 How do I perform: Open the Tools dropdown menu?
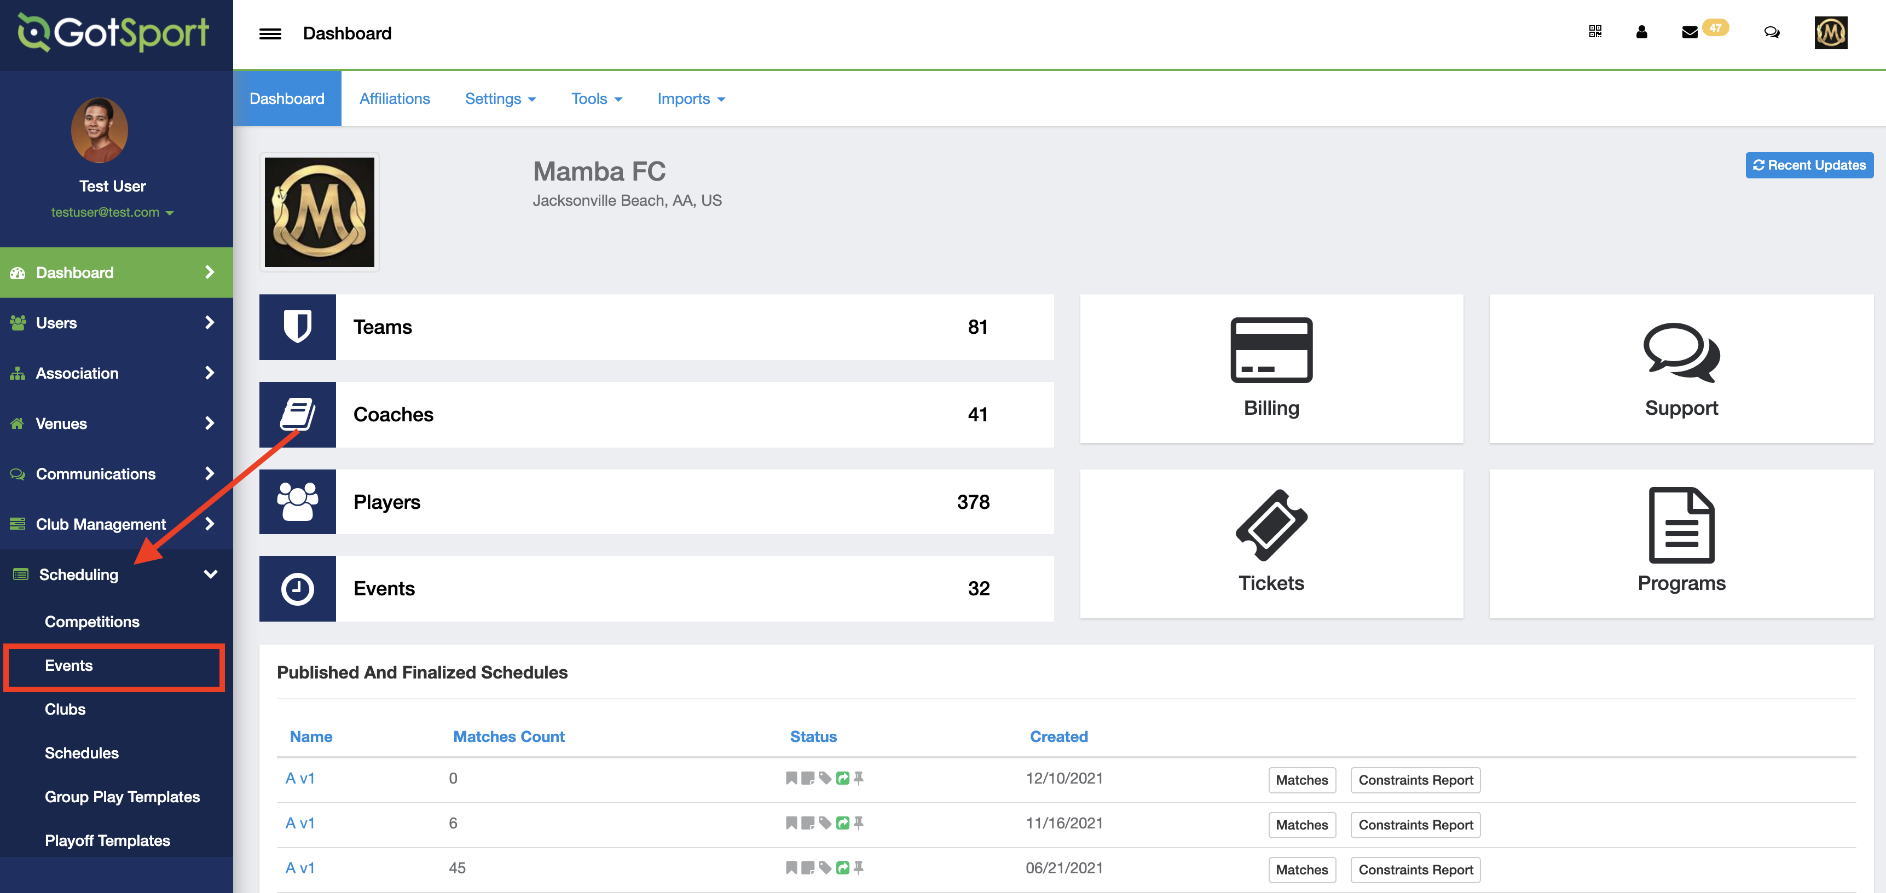click(x=597, y=99)
